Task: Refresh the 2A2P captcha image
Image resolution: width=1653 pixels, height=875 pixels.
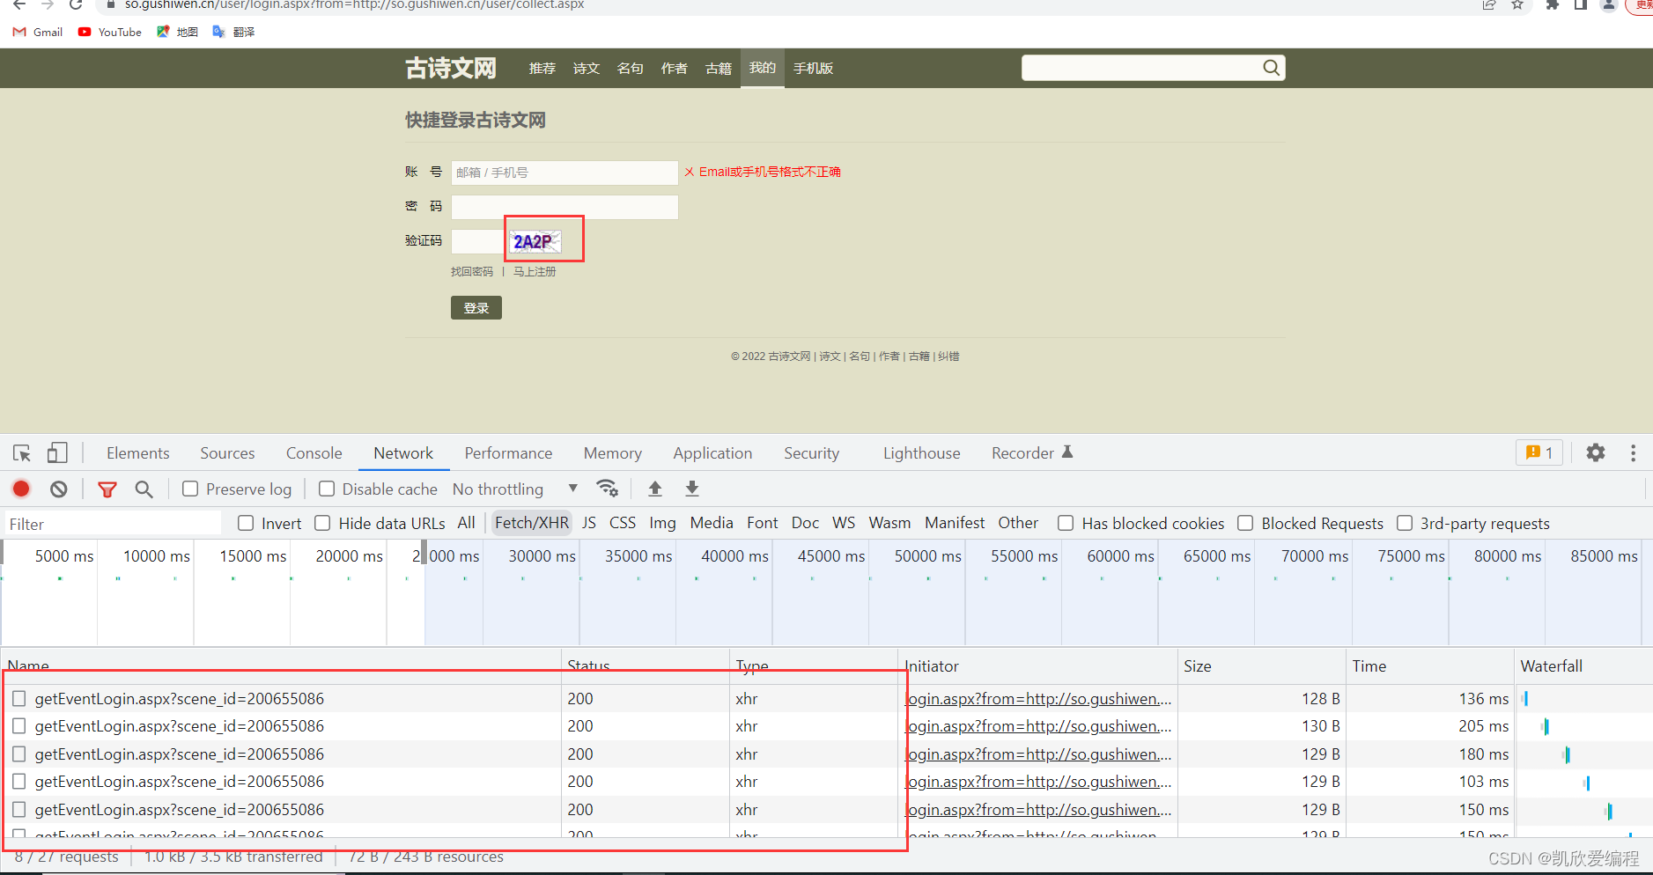Action: pyautogui.click(x=535, y=241)
